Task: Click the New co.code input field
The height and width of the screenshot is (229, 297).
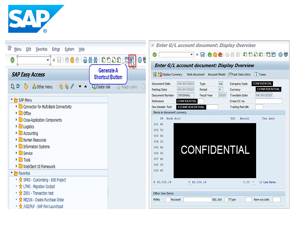Action: click(276, 199)
